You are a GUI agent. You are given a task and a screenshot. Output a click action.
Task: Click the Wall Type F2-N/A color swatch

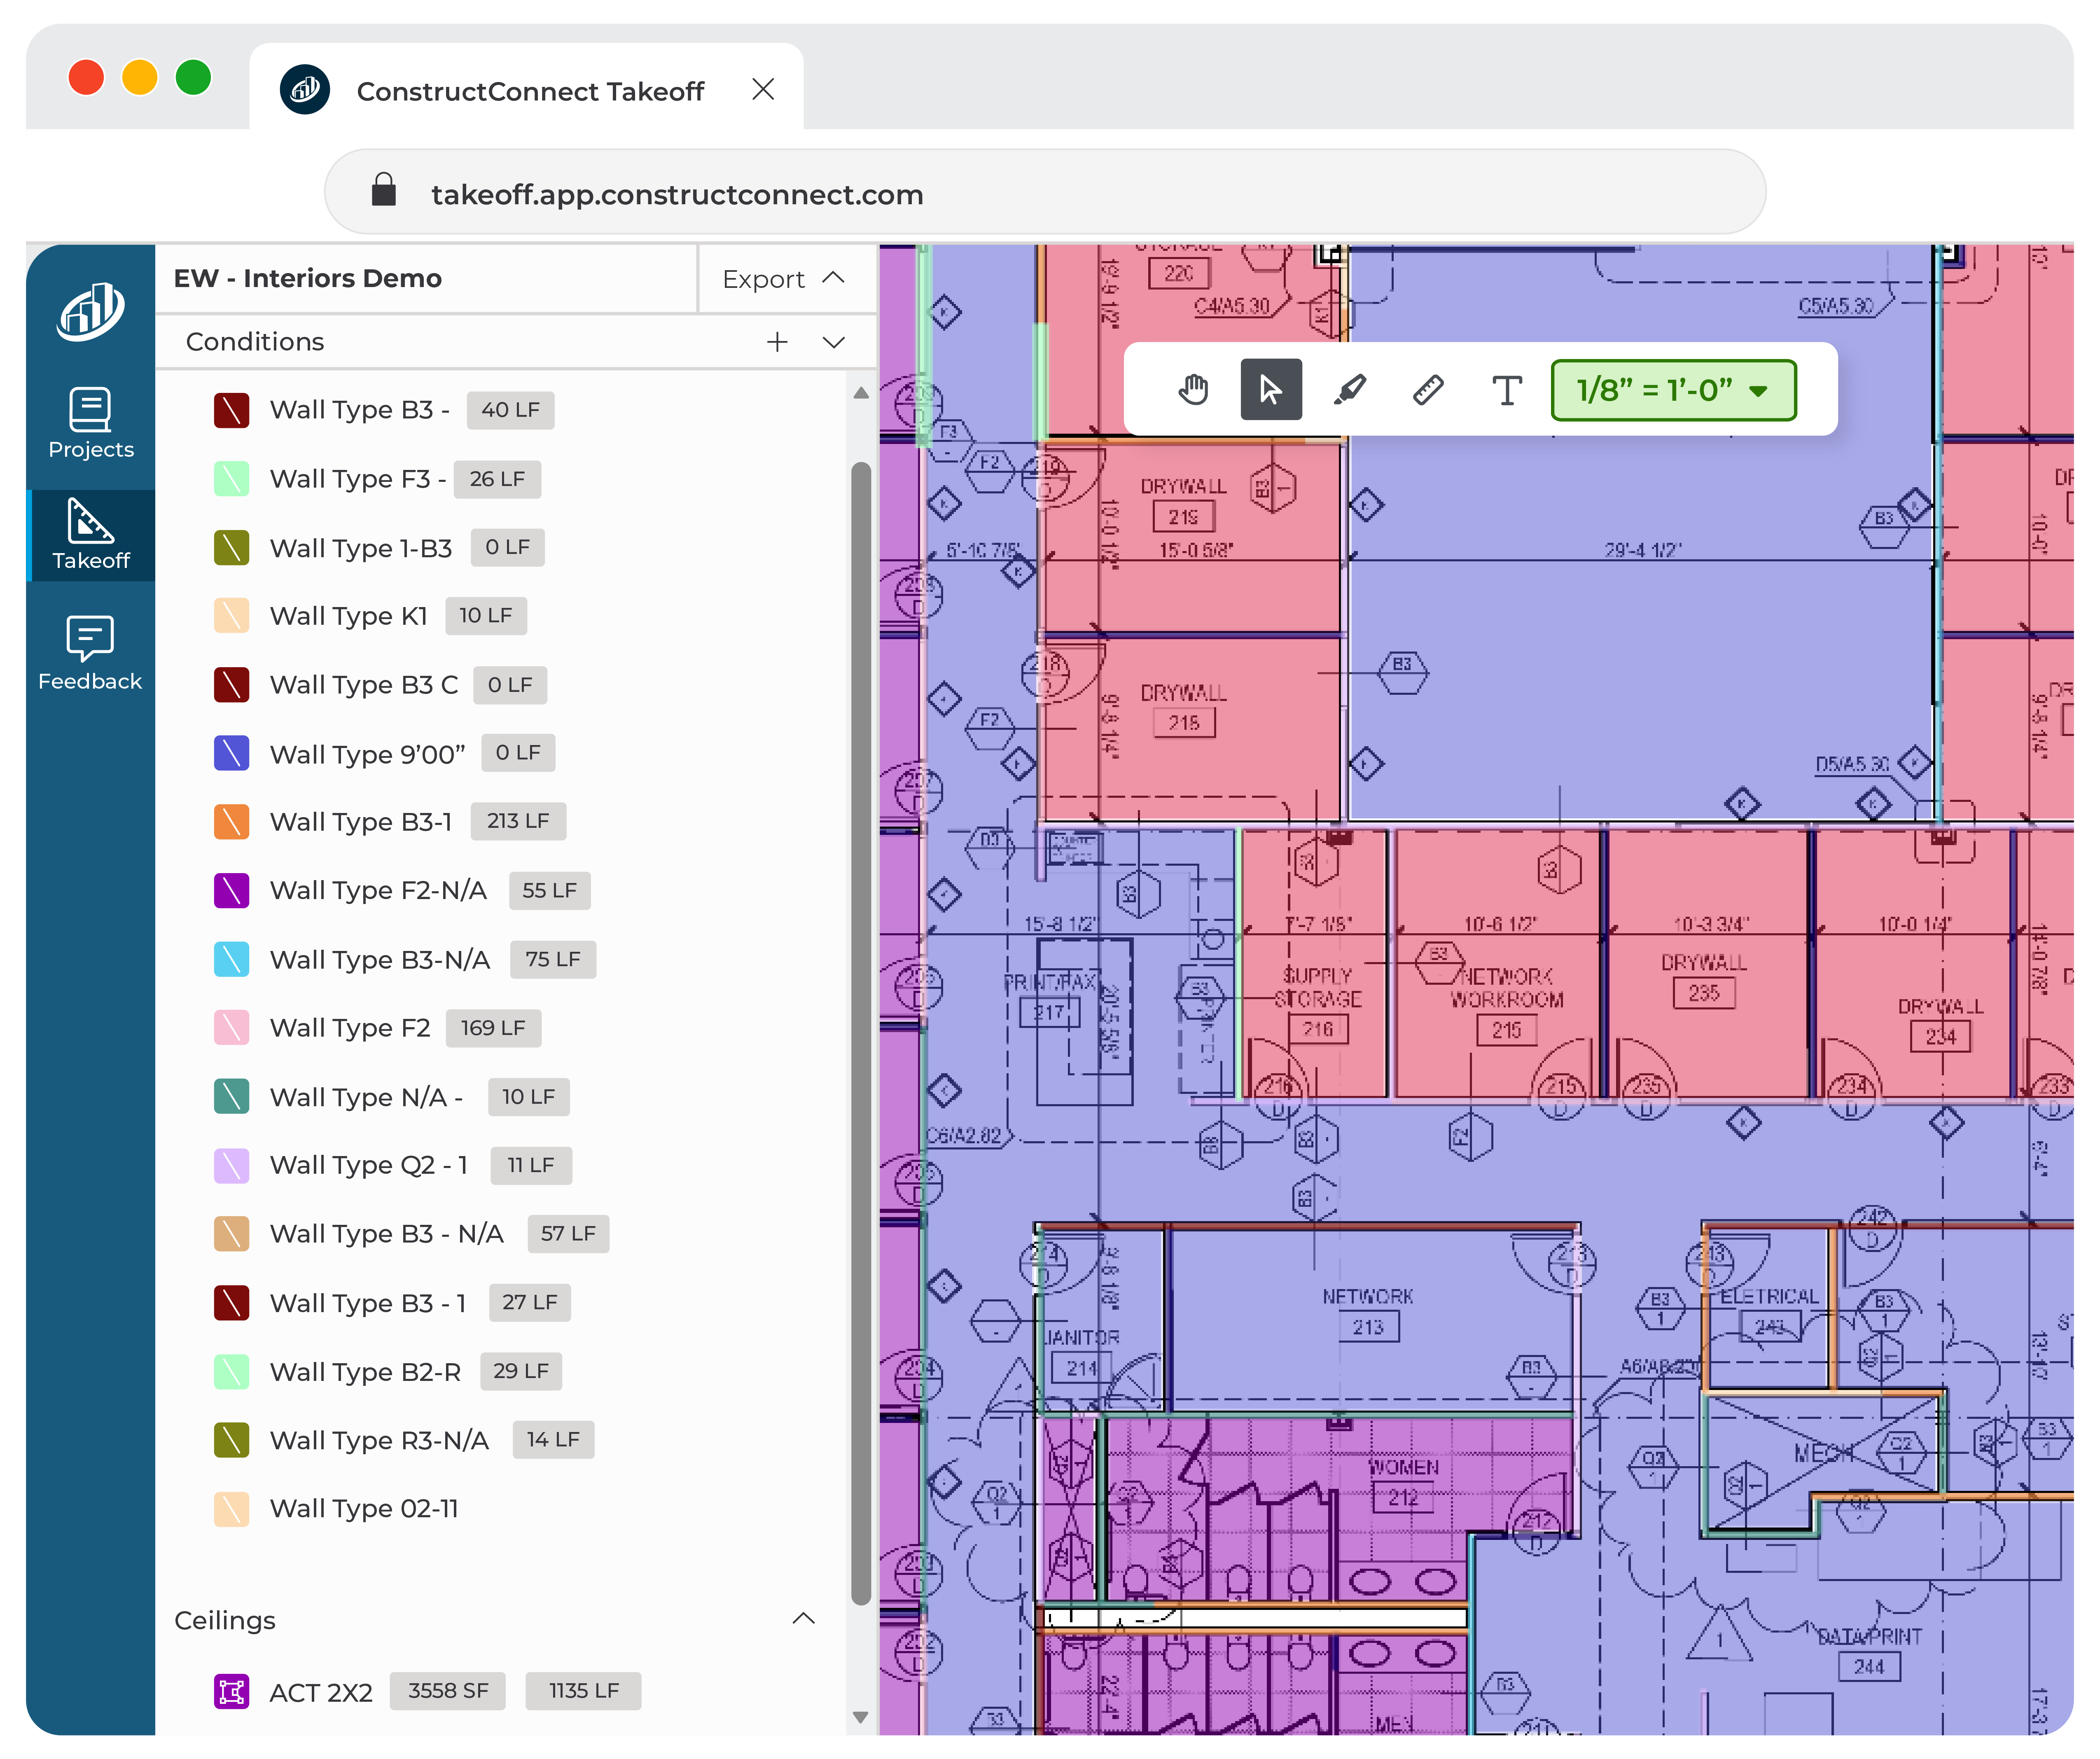point(231,890)
